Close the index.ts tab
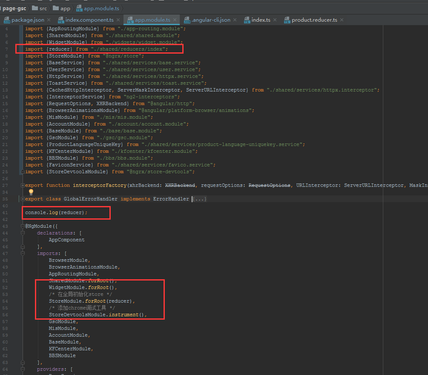This screenshot has height=375, width=428. tap(275, 20)
